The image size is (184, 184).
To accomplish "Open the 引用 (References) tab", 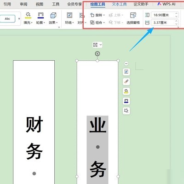I will click(x=7, y=4).
